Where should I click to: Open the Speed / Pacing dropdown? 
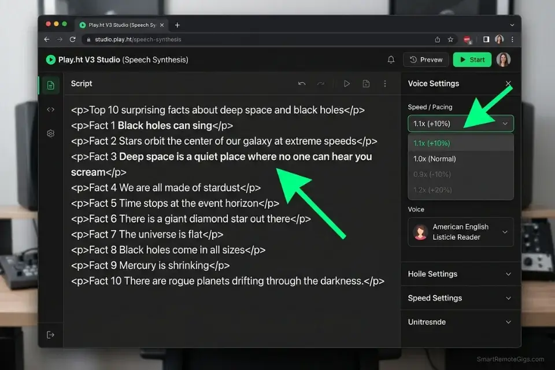461,124
